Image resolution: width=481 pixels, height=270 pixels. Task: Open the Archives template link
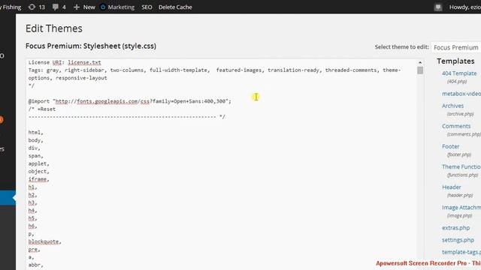click(452, 106)
